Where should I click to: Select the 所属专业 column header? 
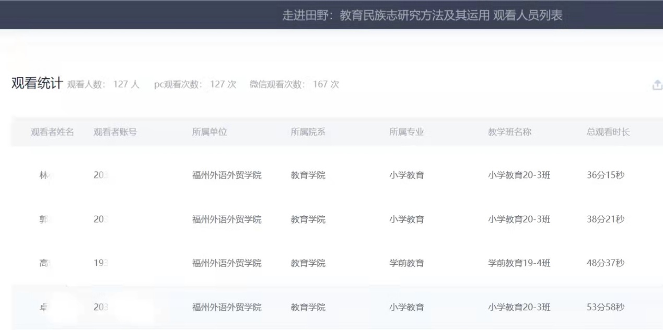pyautogui.click(x=406, y=132)
